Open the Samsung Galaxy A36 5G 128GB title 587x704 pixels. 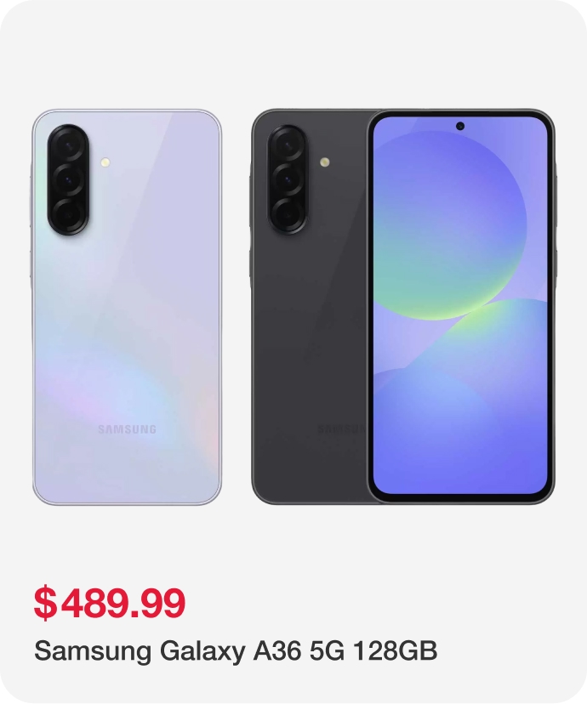point(236,650)
